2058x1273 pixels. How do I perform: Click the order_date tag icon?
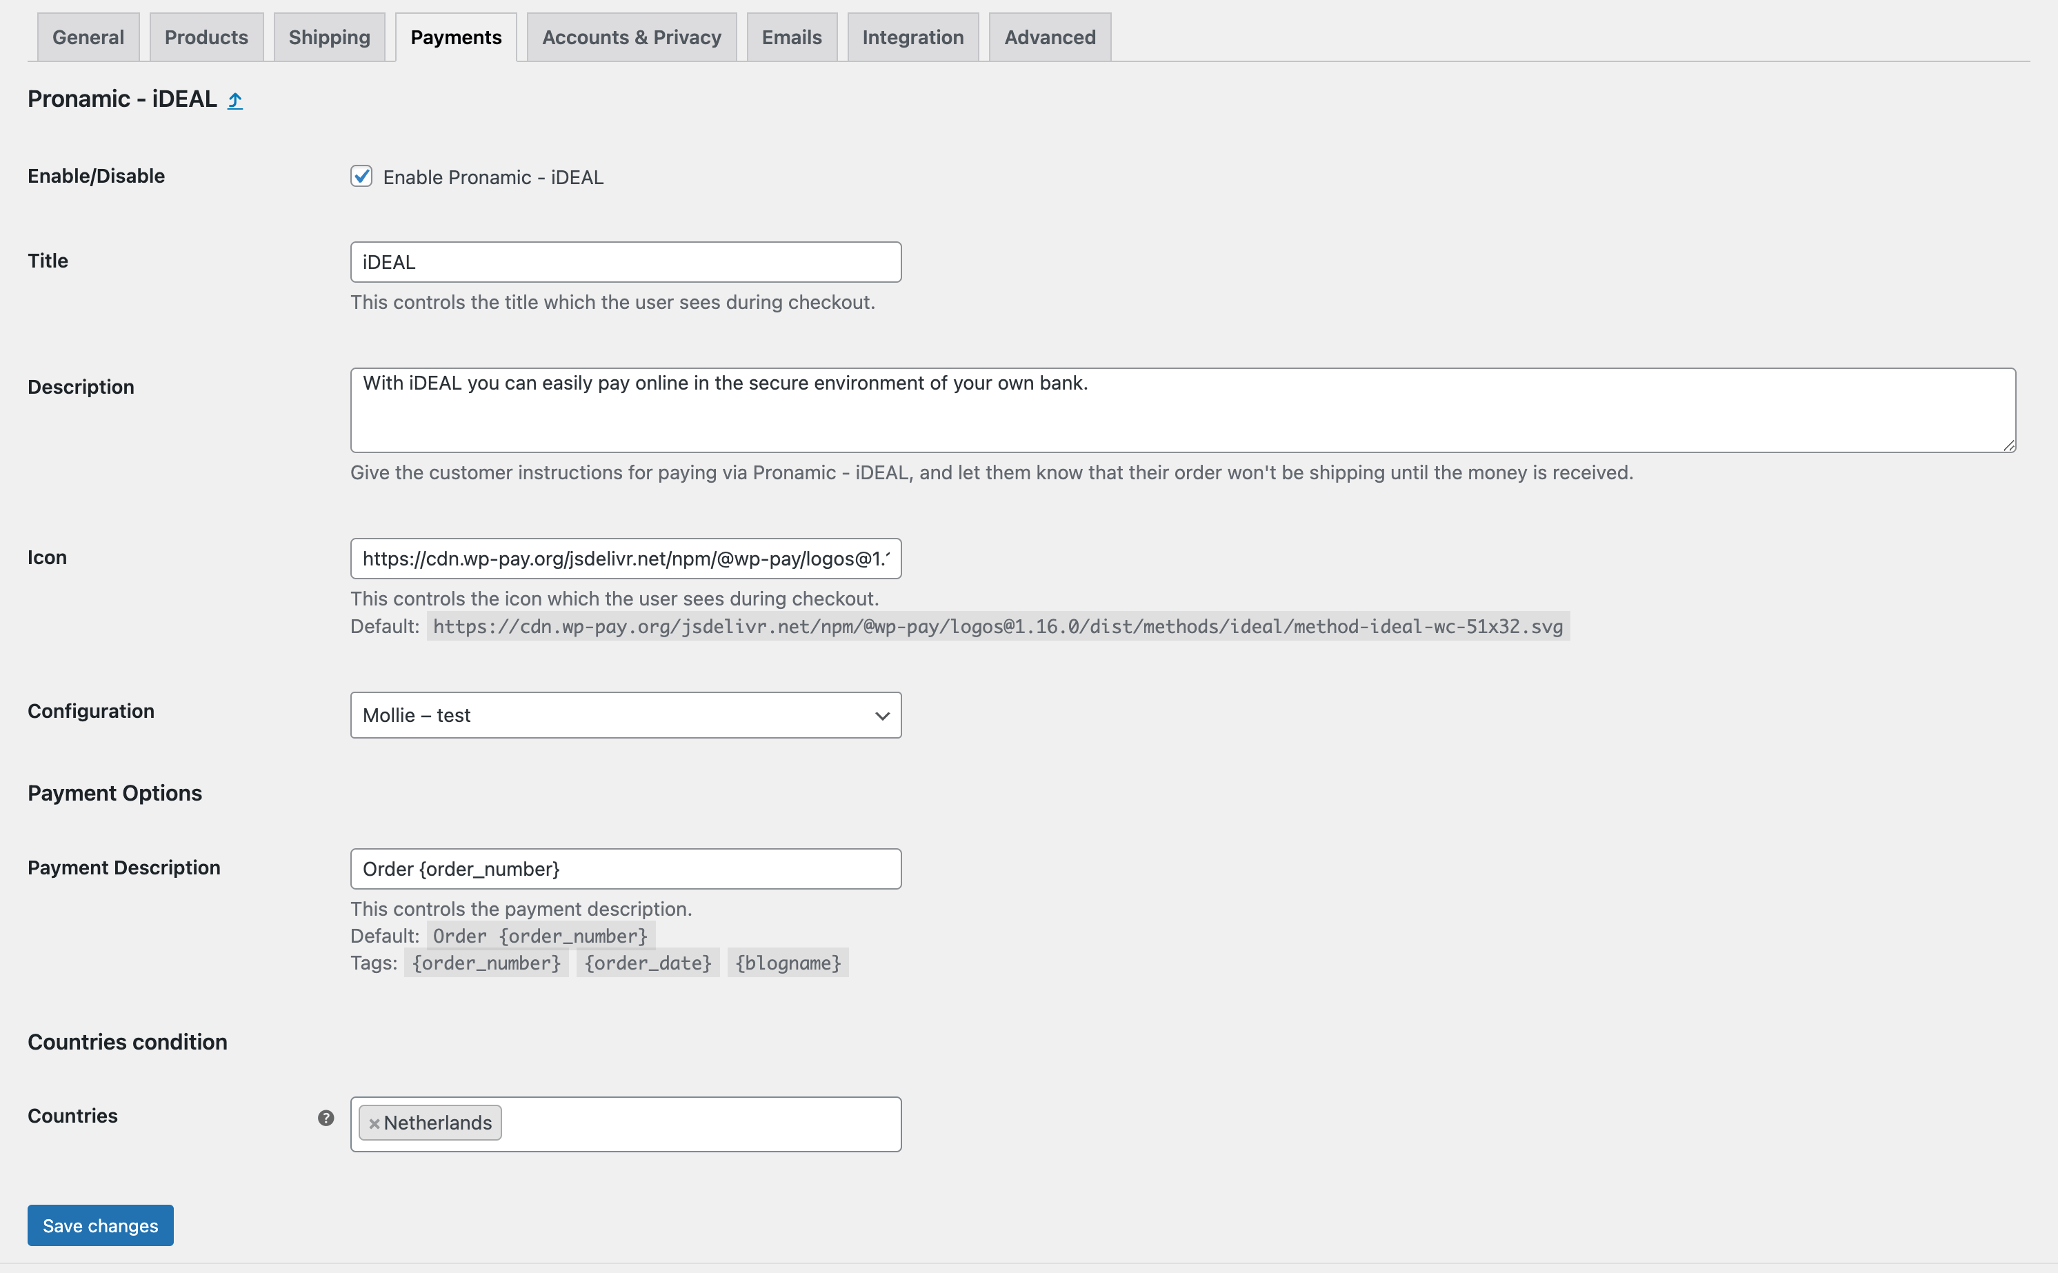pos(648,963)
